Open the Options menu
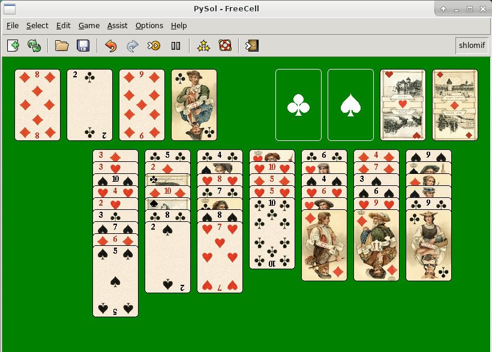 coord(149,25)
